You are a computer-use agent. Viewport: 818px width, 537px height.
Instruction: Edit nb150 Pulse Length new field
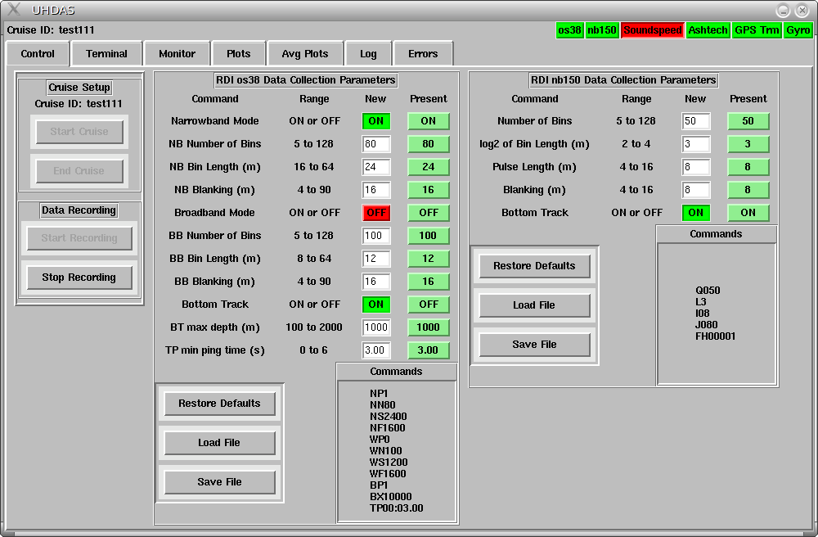tap(696, 167)
